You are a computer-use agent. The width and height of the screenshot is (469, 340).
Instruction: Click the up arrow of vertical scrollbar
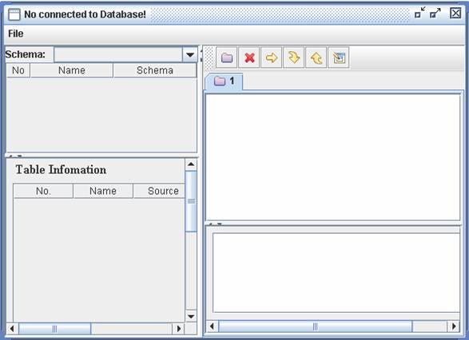click(x=191, y=164)
